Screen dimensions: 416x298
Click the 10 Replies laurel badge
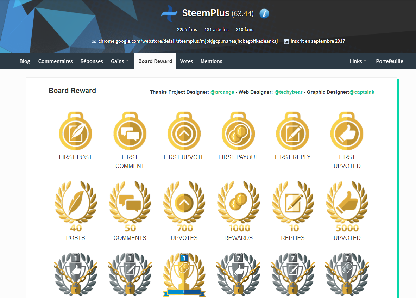tap(292, 206)
